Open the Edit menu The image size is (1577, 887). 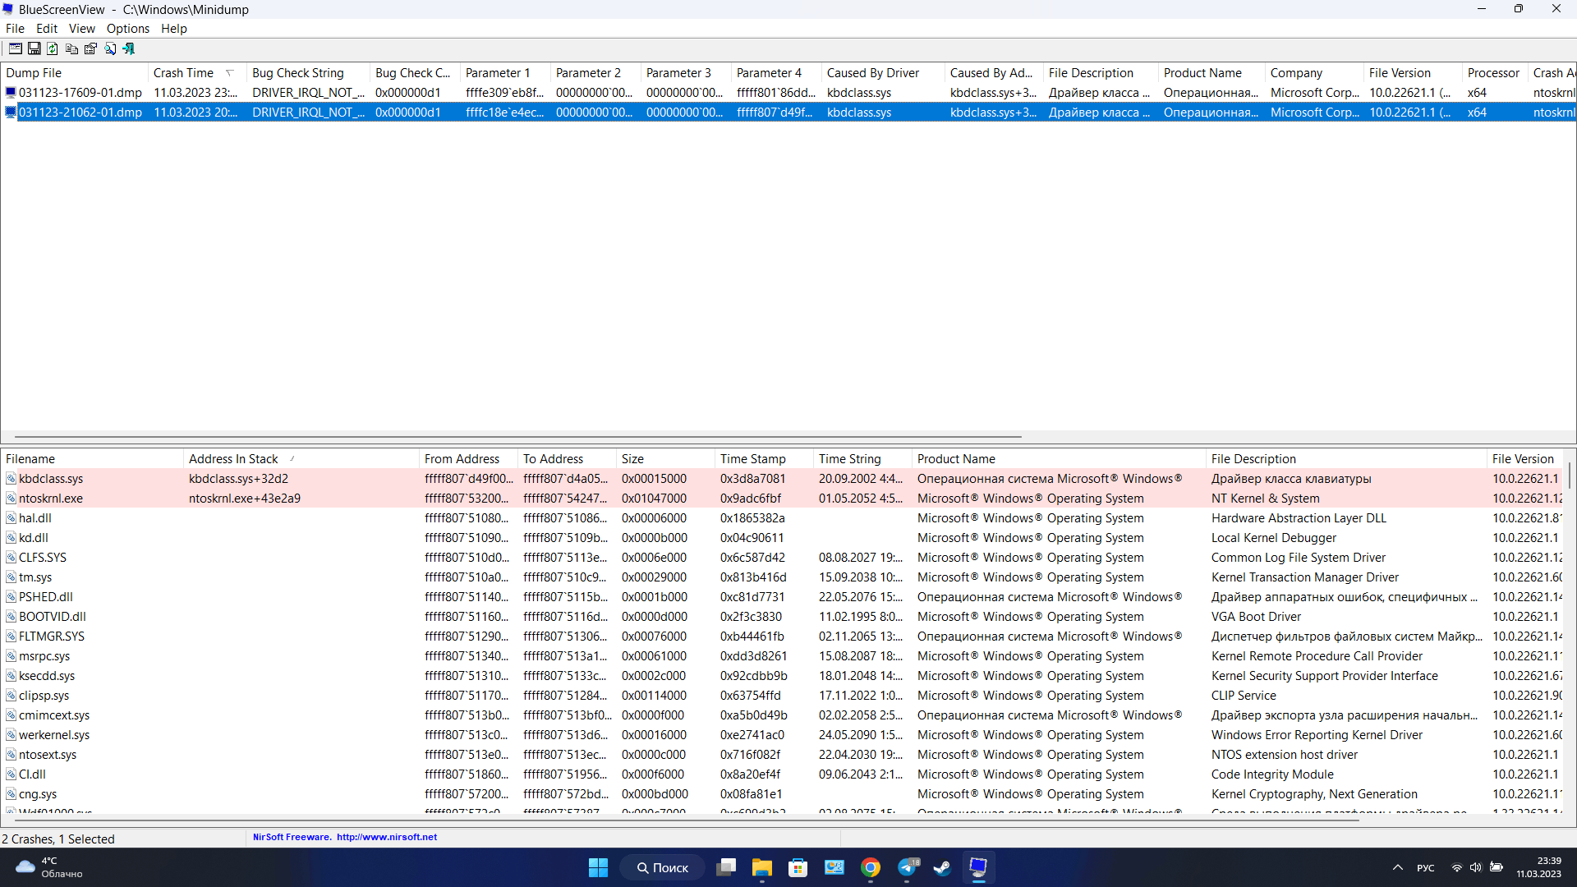tap(47, 29)
